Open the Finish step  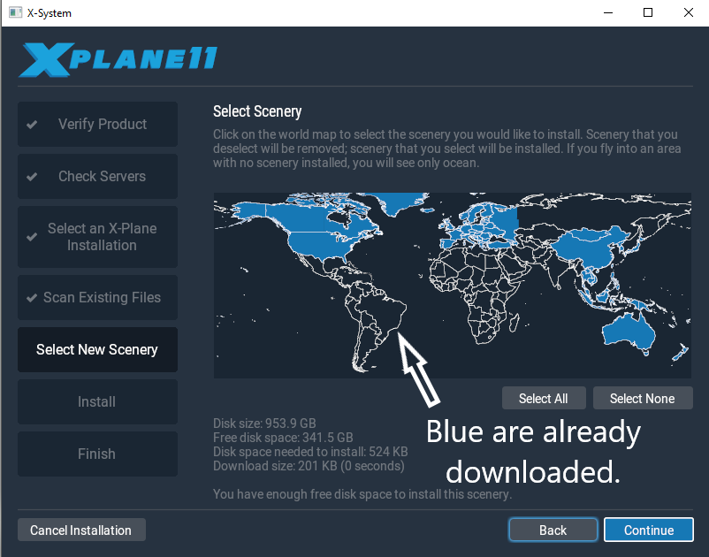click(x=97, y=454)
